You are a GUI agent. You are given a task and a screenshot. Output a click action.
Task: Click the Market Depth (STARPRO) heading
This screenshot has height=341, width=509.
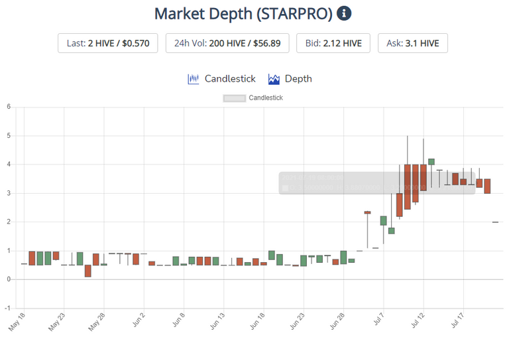tap(243, 14)
